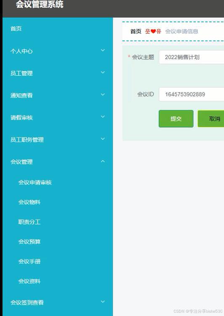The height and width of the screenshot is (316, 224).
Task: Click the 会议主题 field label
Action: pos(143,57)
